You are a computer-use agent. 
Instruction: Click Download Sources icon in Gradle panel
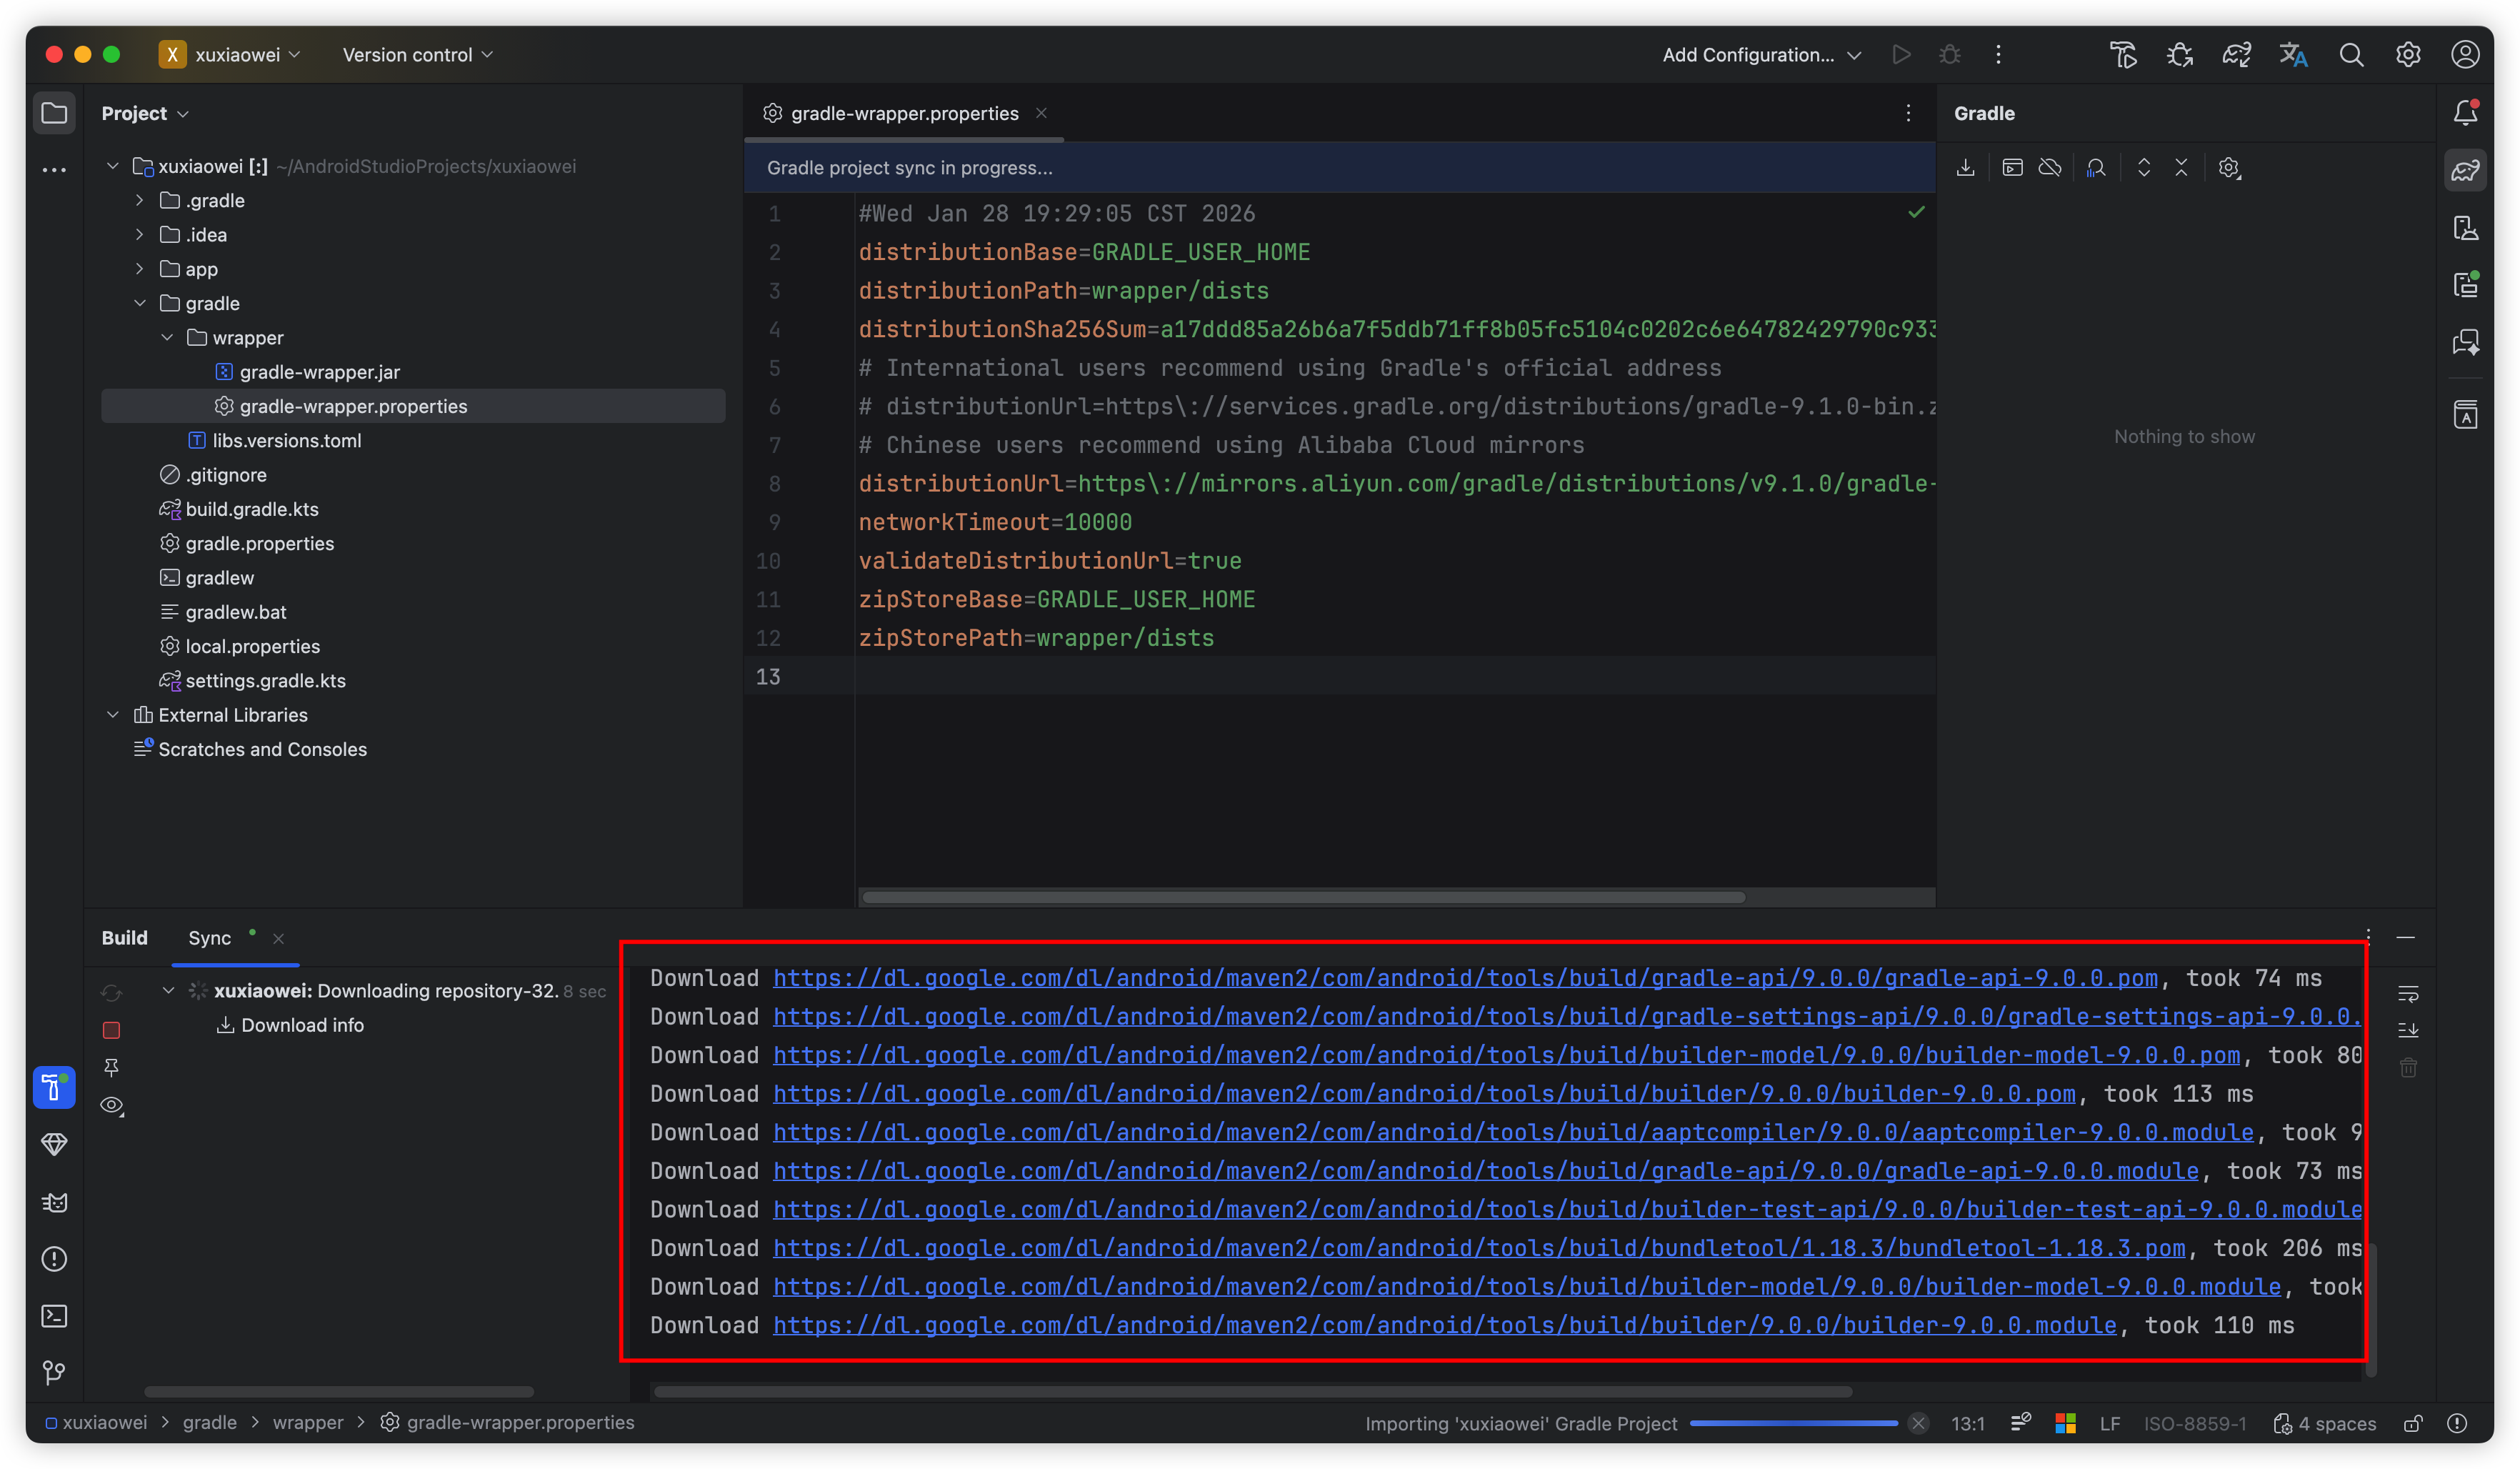pyautogui.click(x=1965, y=168)
